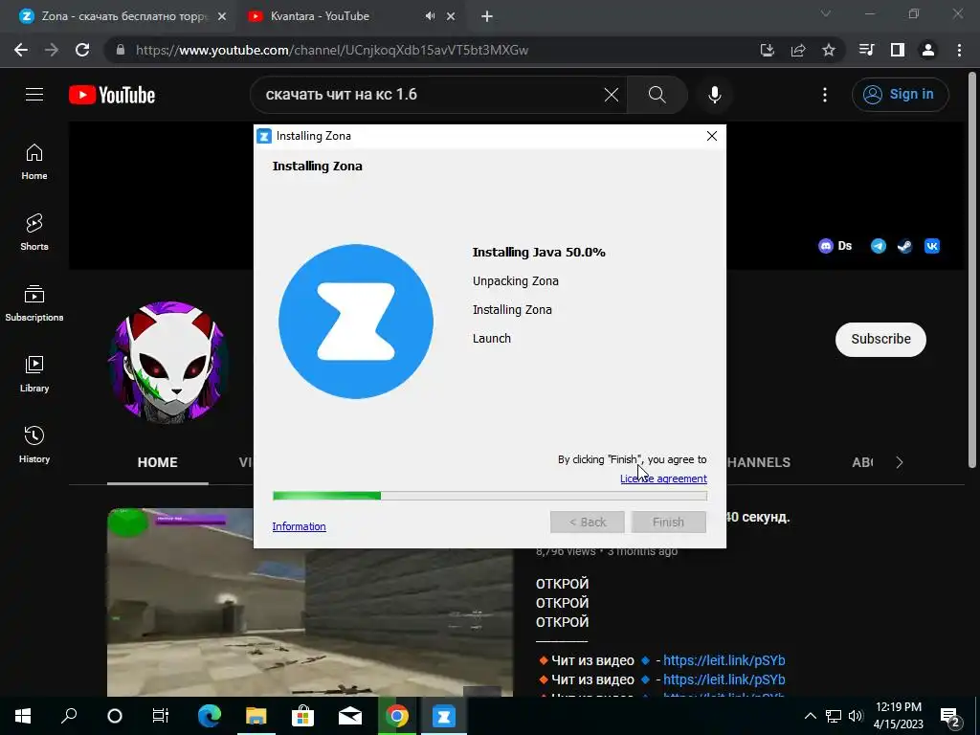Open a new Chrome tab
Viewport: 980px width, 735px height.
click(487, 17)
